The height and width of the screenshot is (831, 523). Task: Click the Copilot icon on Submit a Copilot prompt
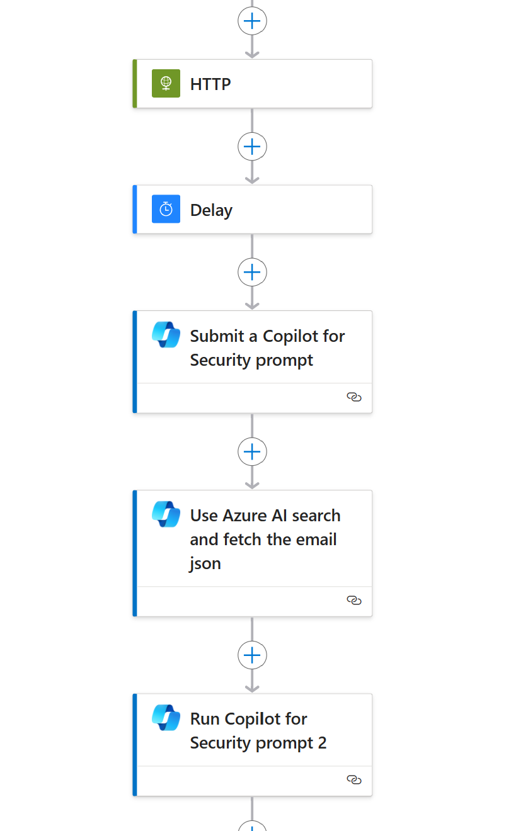pyautogui.click(x=165, y=334)
